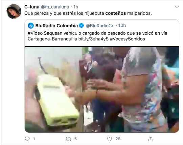
Task: Open the tweet options chevron menu
Action: (x=177, y=7)
